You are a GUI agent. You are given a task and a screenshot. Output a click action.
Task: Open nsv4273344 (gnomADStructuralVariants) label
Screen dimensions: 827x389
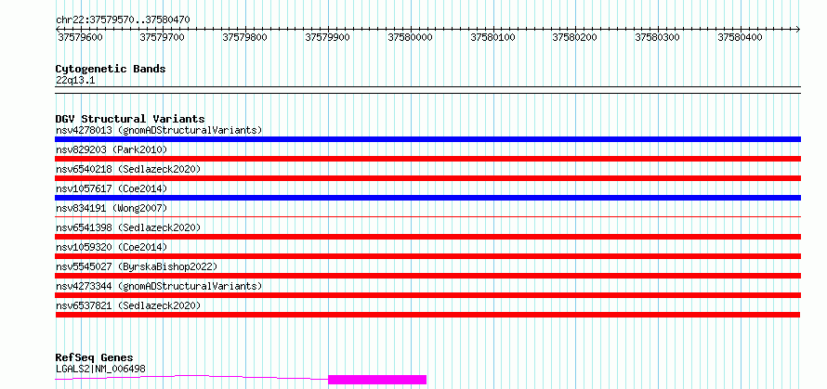(159, 286)
